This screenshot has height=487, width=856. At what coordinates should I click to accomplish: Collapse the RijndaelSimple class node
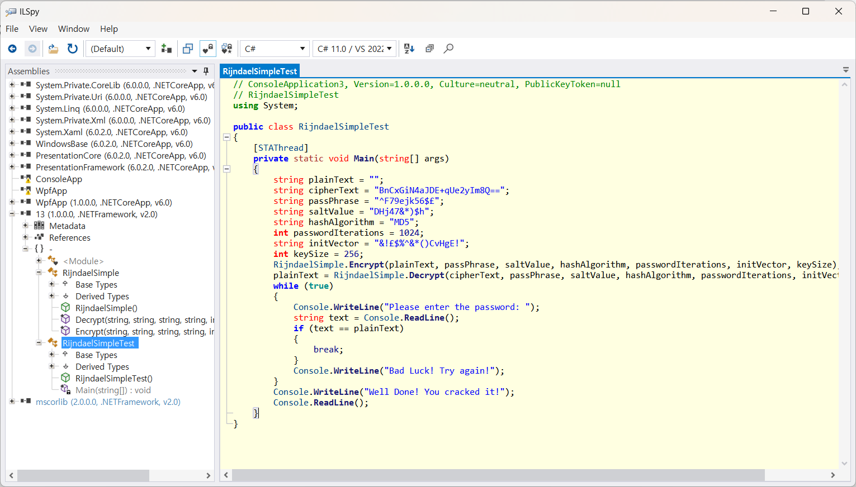coord(39,273)
